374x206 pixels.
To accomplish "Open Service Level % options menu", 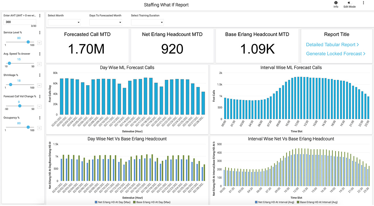I will click(x=40, y=32).
